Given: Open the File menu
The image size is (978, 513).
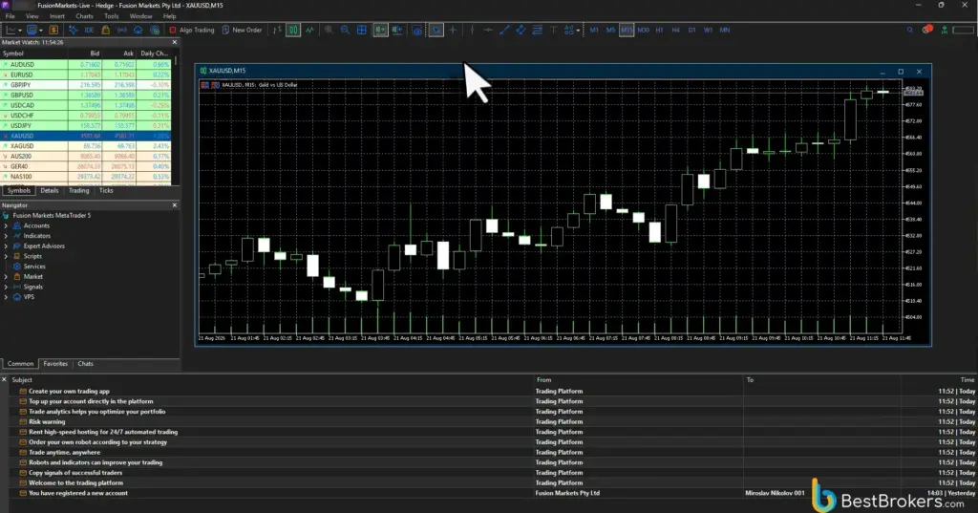Looking at the screenshot, I should point(10,16).
